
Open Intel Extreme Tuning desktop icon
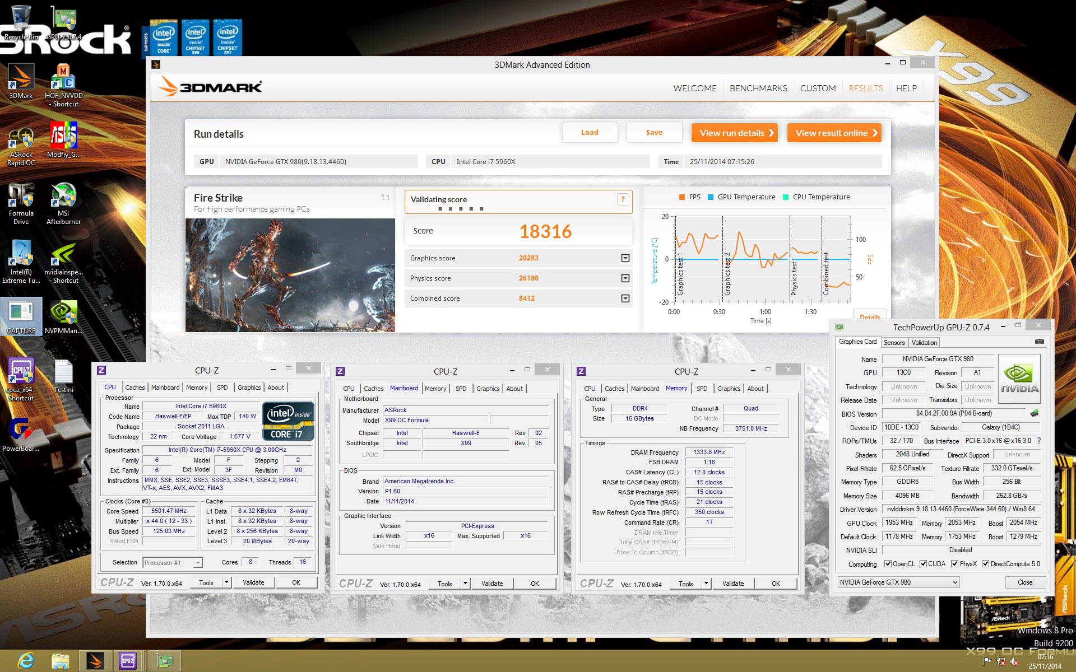pyautogui.click(x=21, y=263)
